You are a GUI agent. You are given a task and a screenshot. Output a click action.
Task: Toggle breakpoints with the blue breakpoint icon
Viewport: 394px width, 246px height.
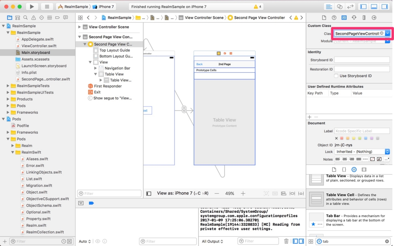coord(91,203)
